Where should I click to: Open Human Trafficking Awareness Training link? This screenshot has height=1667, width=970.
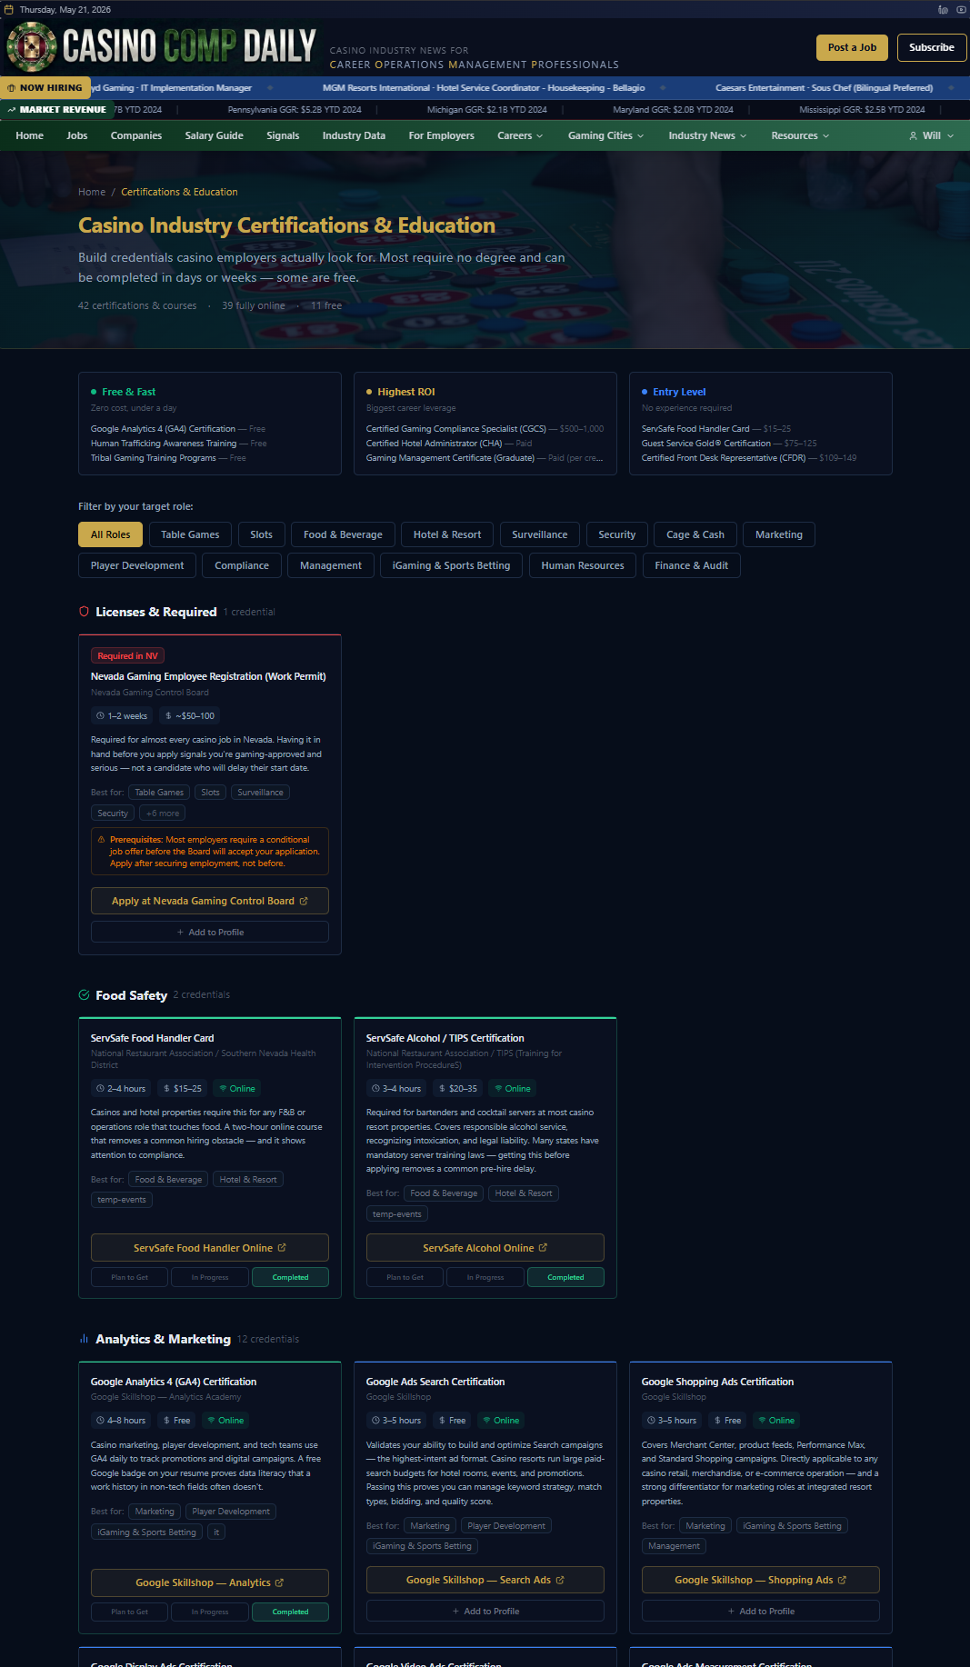[x=164, y=444]
